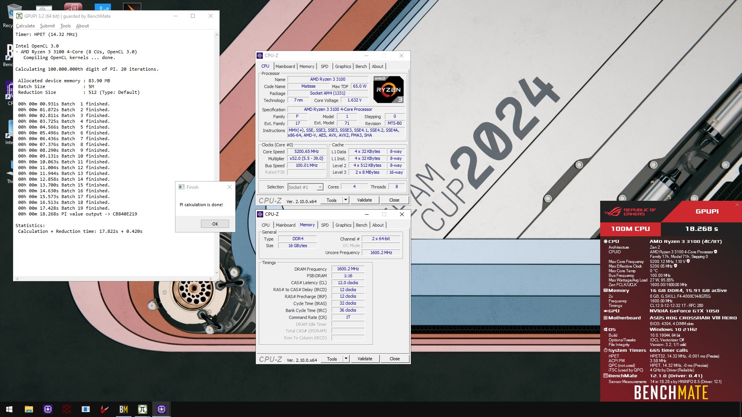Open the Socket #1 selection combo box
This screenshot has width=742, height=417.
(305, 187)
